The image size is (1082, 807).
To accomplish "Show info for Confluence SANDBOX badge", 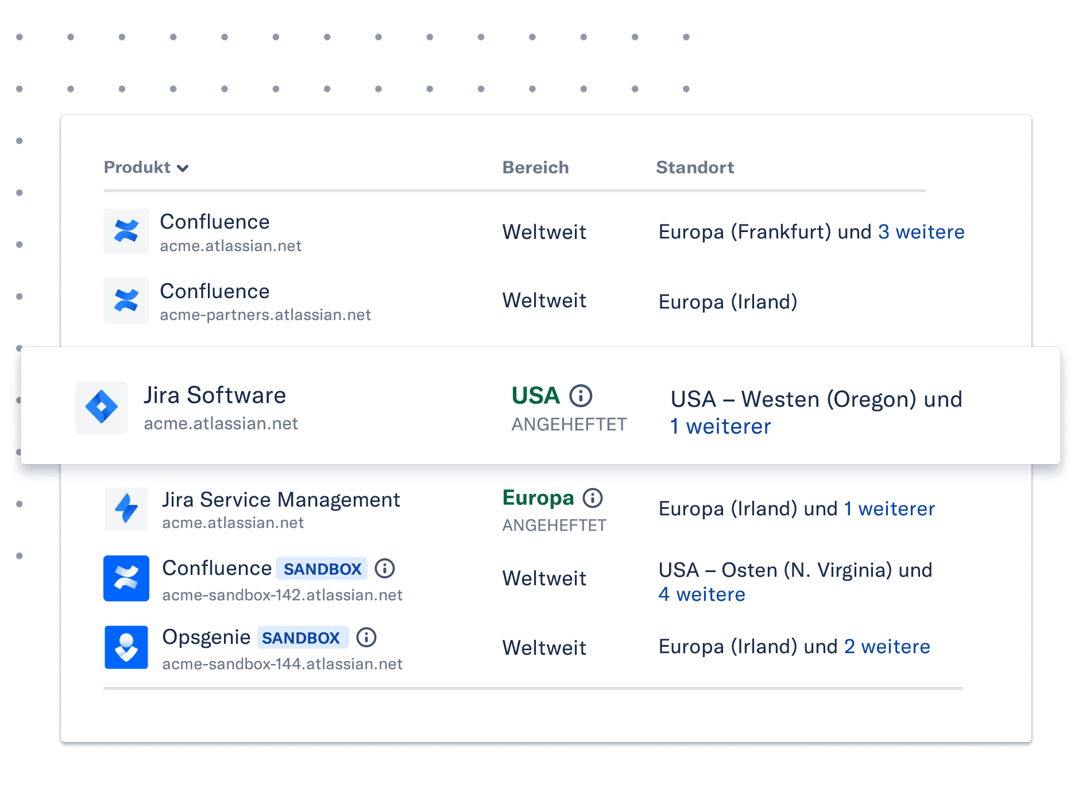I will (385, 569).
